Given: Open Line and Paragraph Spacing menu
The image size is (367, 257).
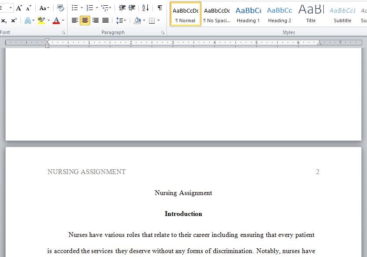Looking at the screenshot, I should pyautogui.click(x=121, y=21).
